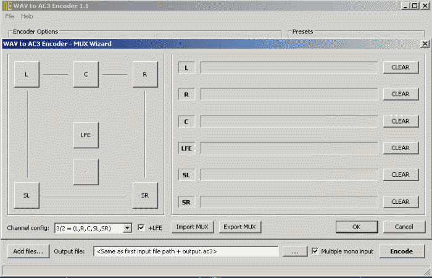Open the Help menu
The image size is (432, 278).
27,16
